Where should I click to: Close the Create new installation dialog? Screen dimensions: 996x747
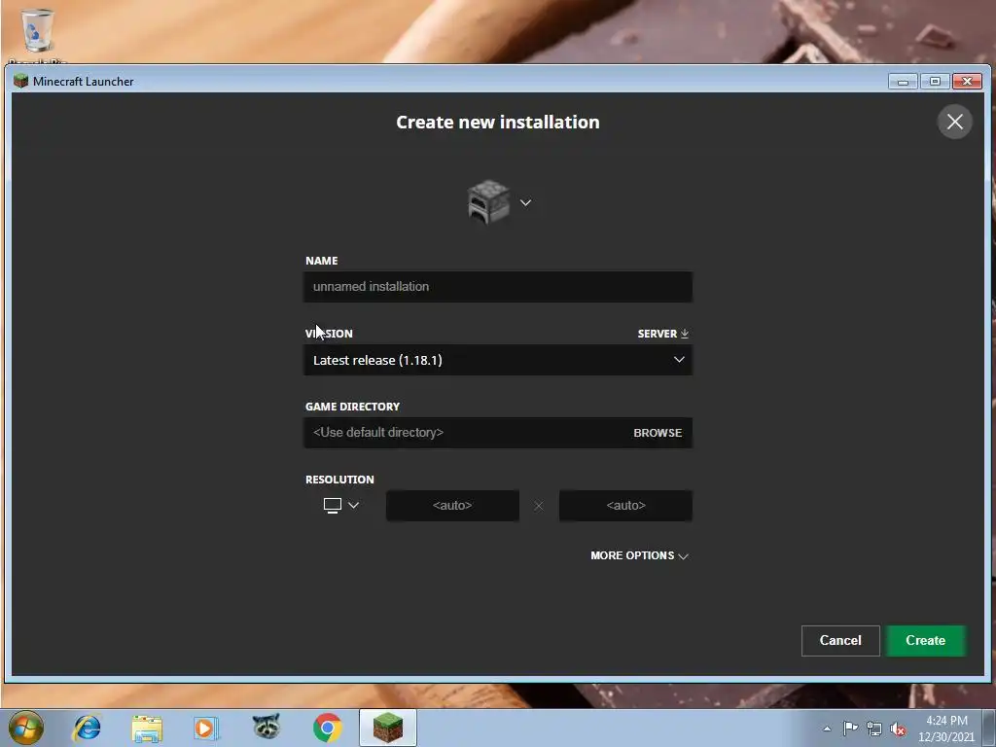(955, 122)
